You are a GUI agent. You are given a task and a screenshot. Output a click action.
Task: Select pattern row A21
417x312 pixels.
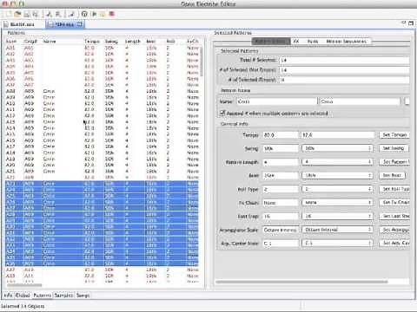click(102, 172)
